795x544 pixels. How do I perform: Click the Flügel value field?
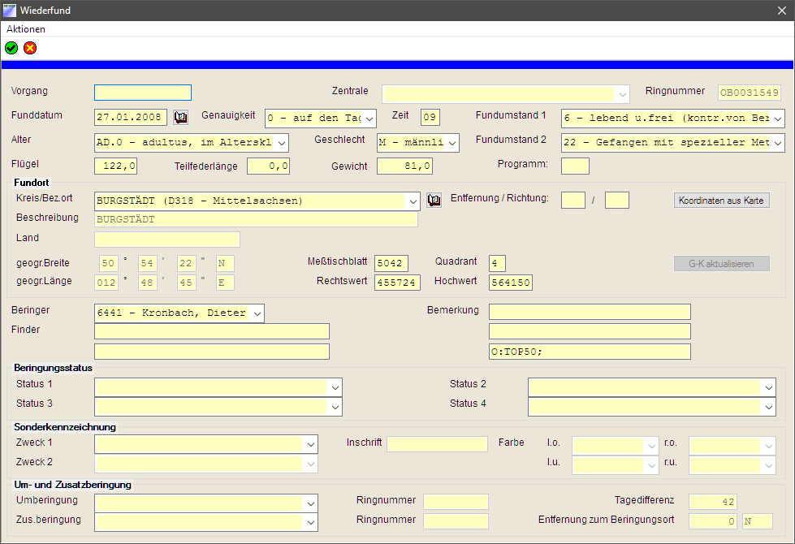tap(115, 166)
